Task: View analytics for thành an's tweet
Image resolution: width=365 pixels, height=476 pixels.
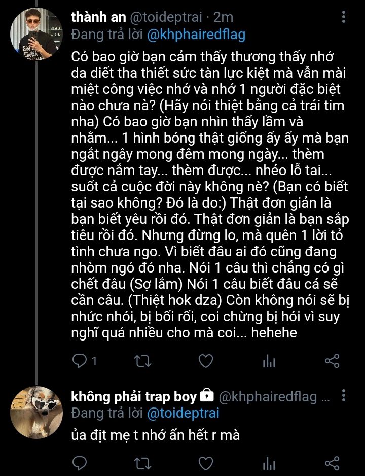Action: coord(268,361)
